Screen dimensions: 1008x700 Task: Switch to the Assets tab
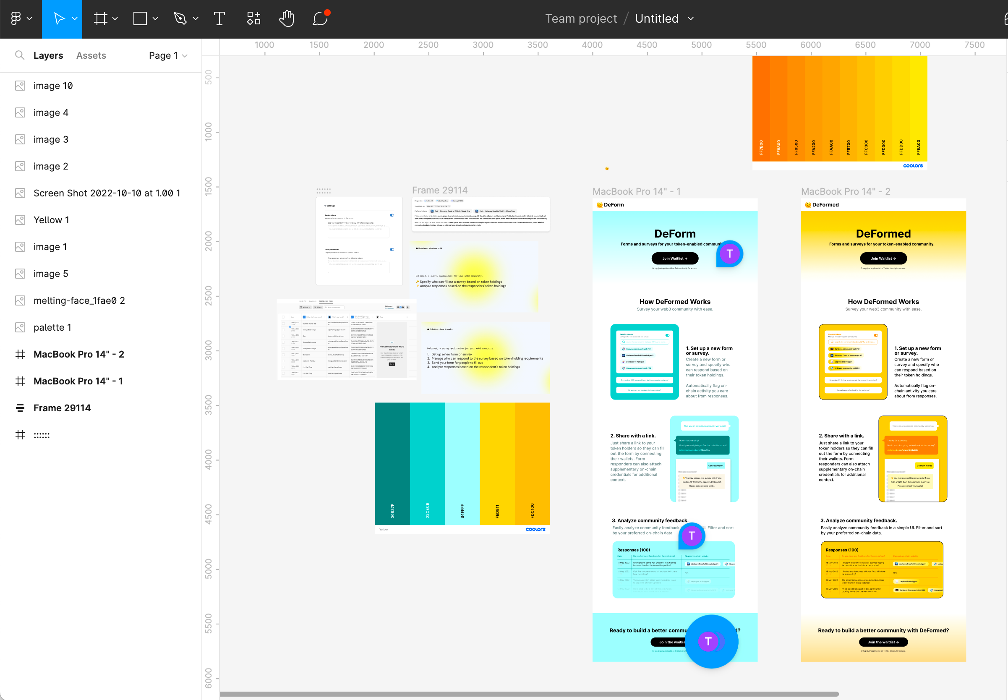point(91,55)
